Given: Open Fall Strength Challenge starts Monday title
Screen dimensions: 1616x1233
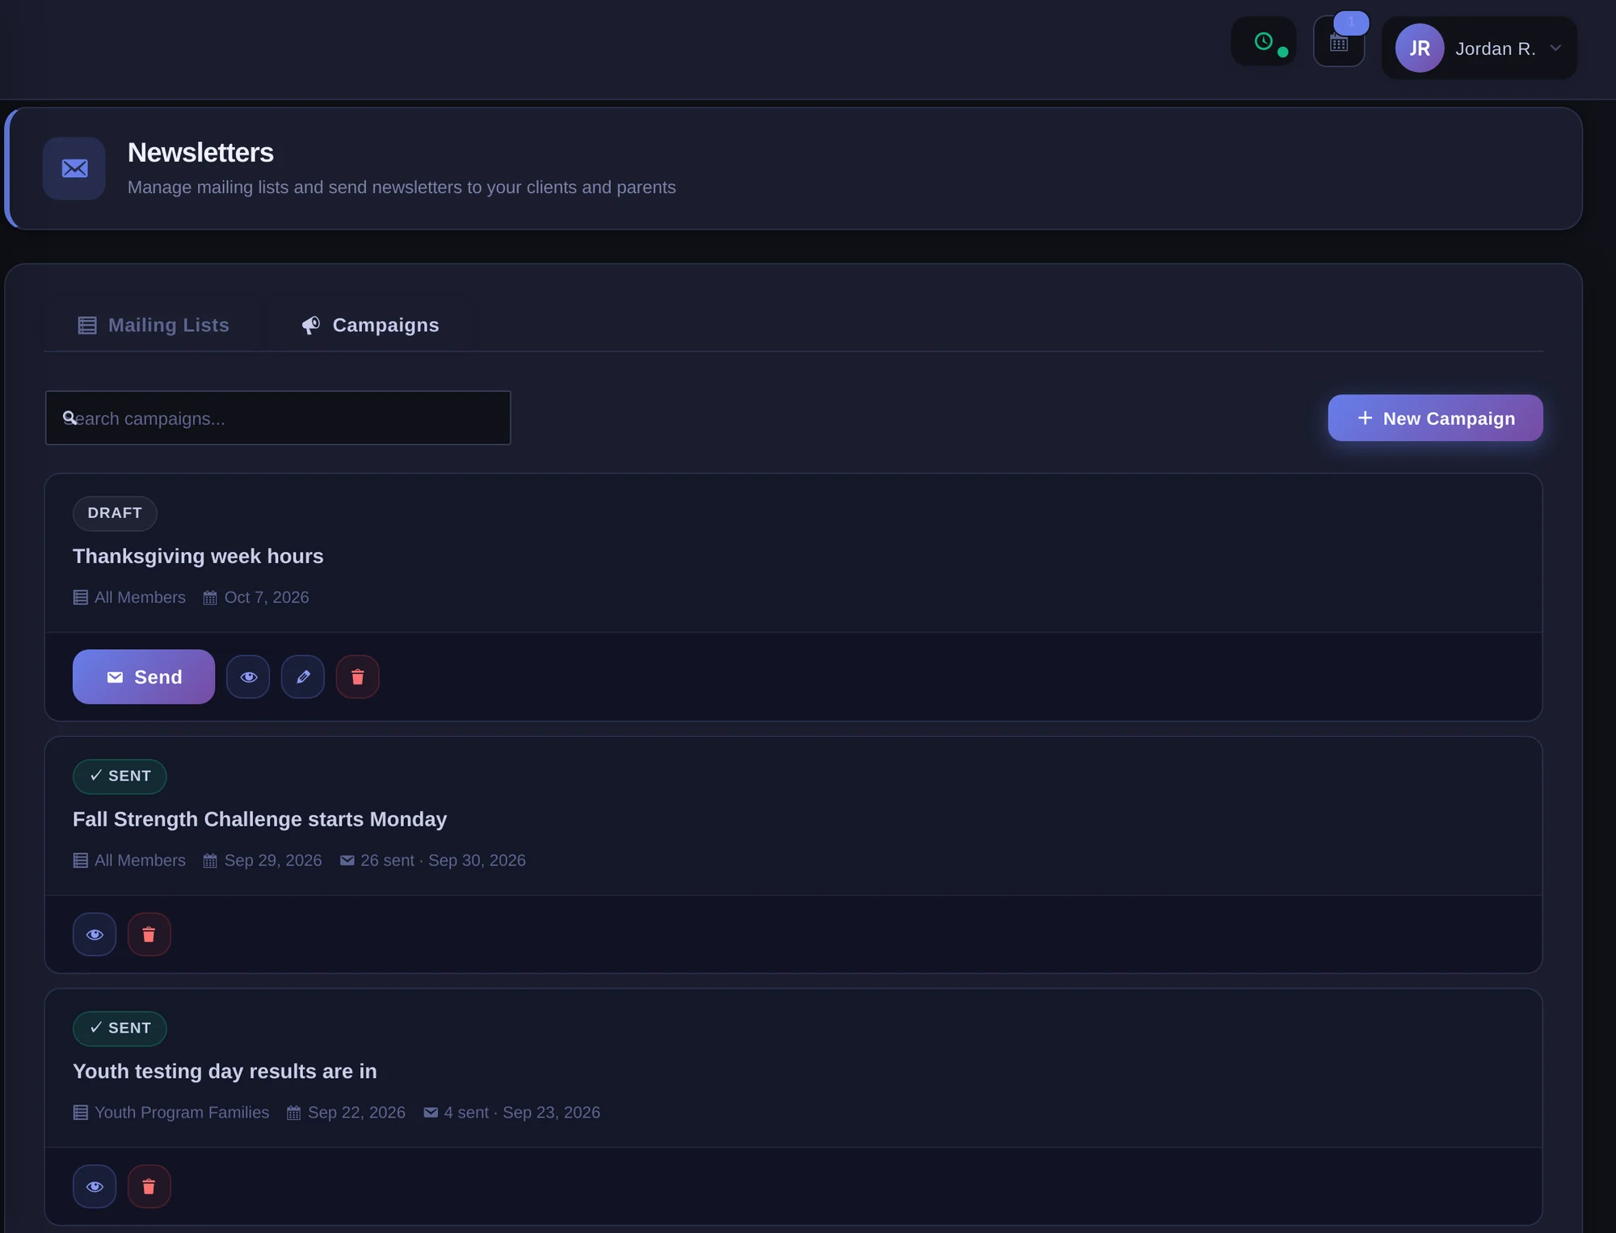Looking at the screenshot, I should pos(259,819).
